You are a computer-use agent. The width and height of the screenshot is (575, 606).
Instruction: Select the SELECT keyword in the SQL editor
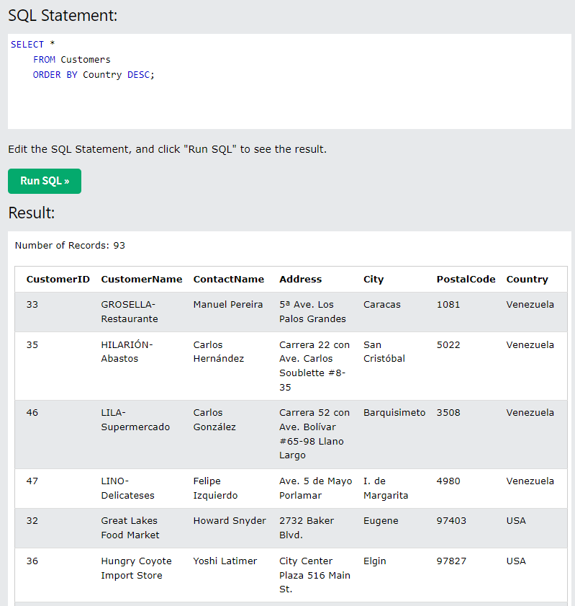27,45
